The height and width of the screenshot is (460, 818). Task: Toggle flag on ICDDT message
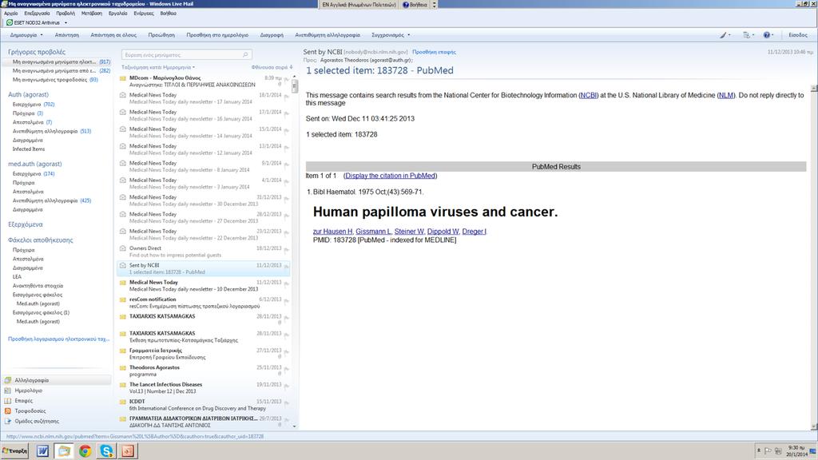(x=287, y=403)
